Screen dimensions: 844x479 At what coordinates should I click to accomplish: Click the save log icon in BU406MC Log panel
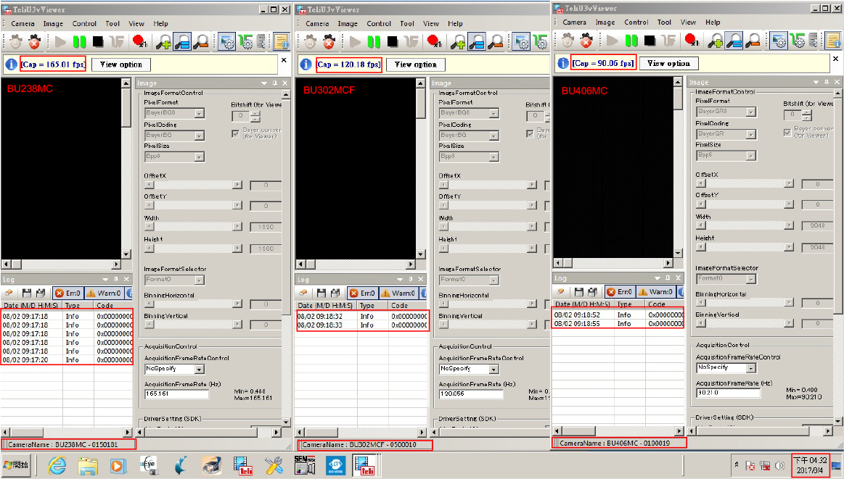point(577,291)
